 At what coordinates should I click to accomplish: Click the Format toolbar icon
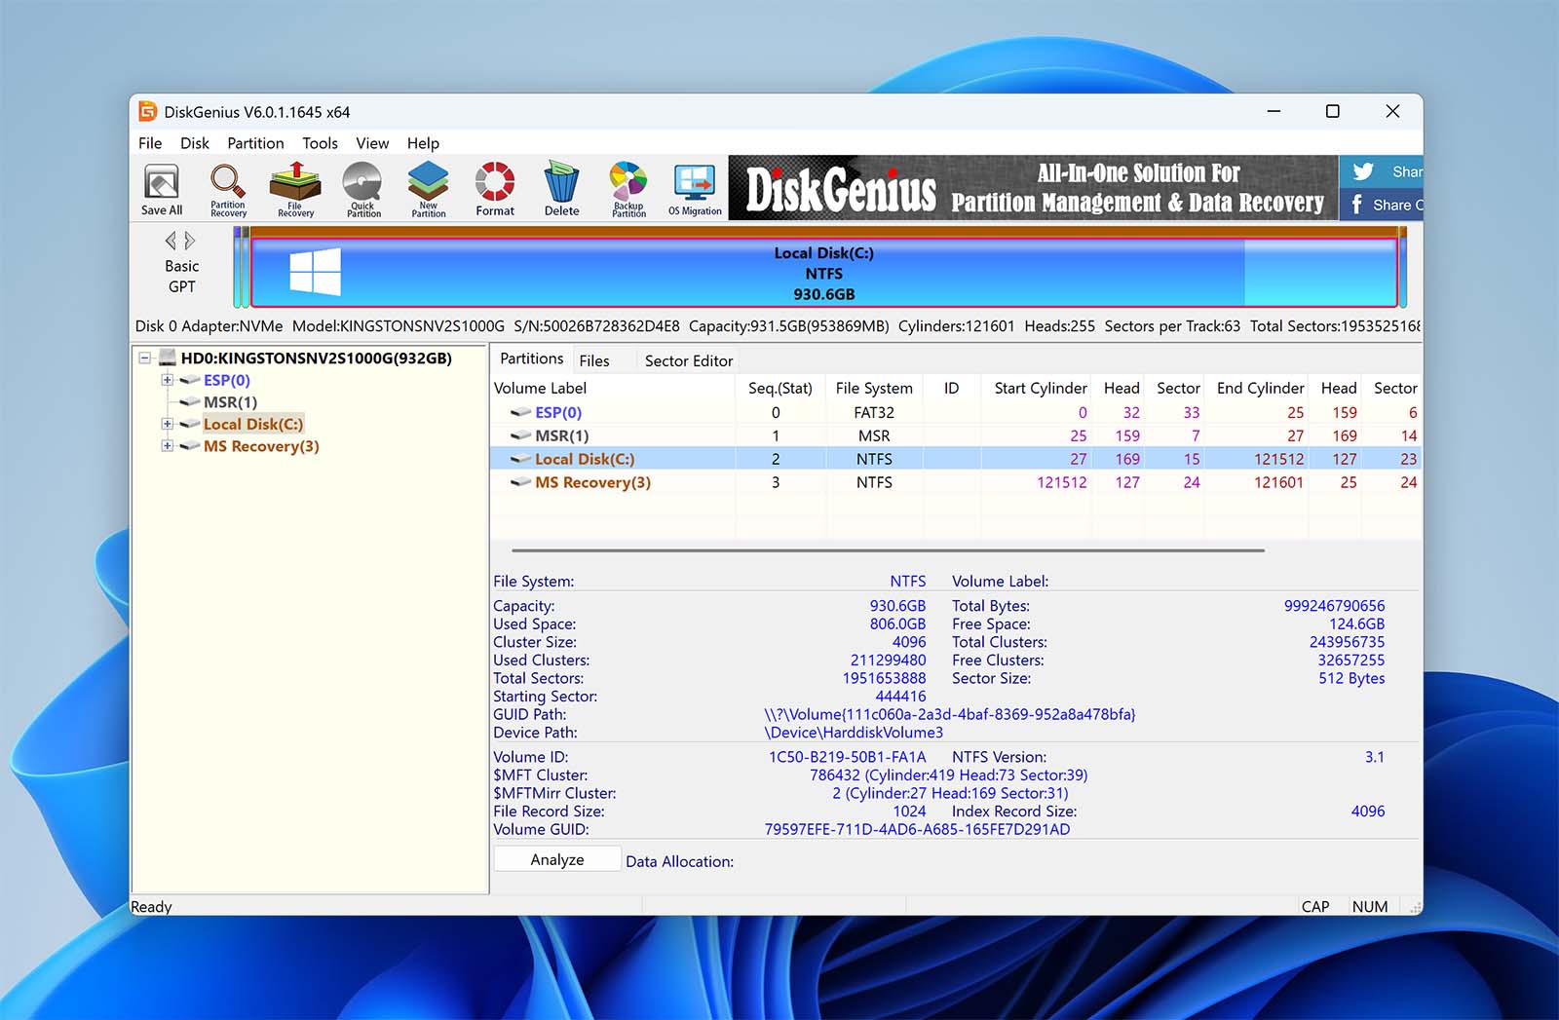[495, 189]
